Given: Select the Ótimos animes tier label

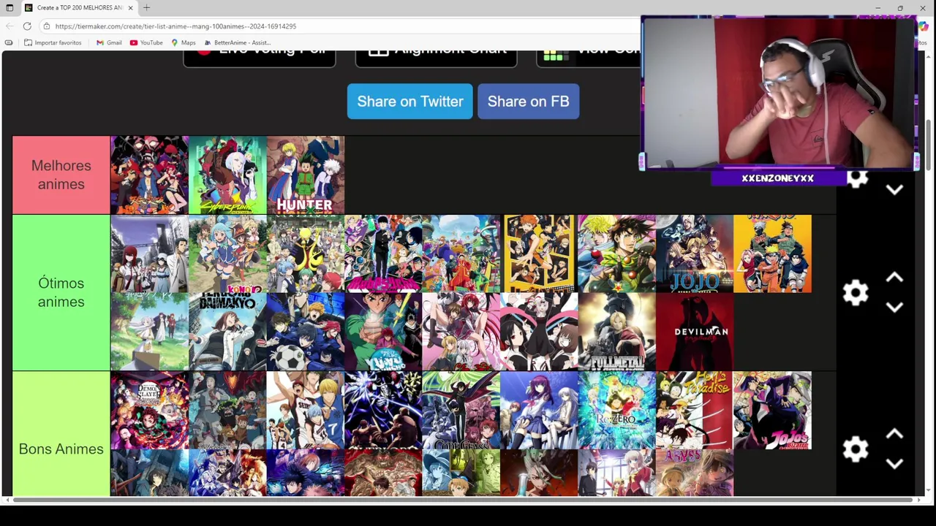Looking at the screenshot, I should [61, 292].
